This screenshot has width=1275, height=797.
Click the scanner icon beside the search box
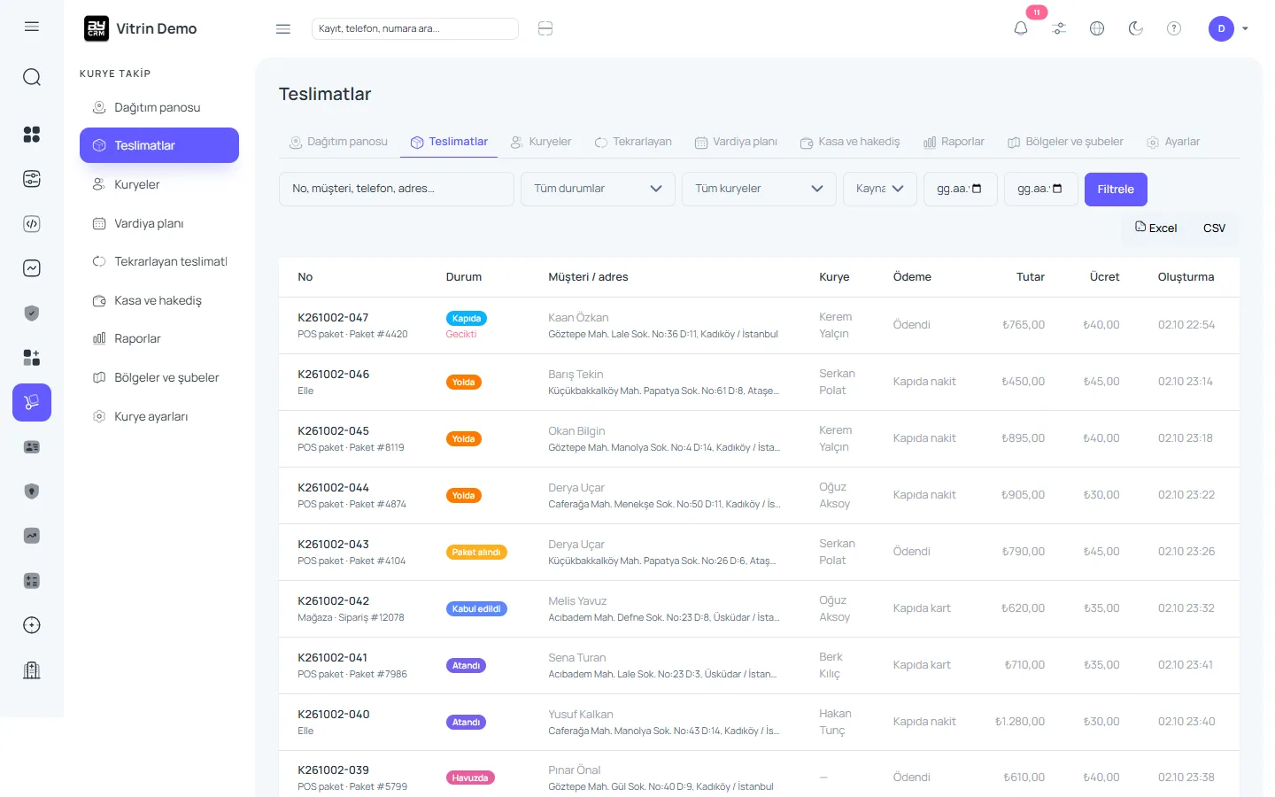545,29
